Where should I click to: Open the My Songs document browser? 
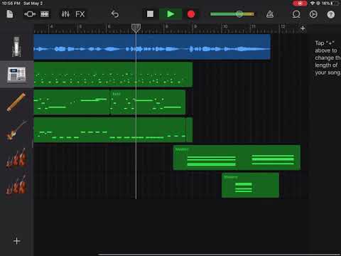(x=10, y=14)
